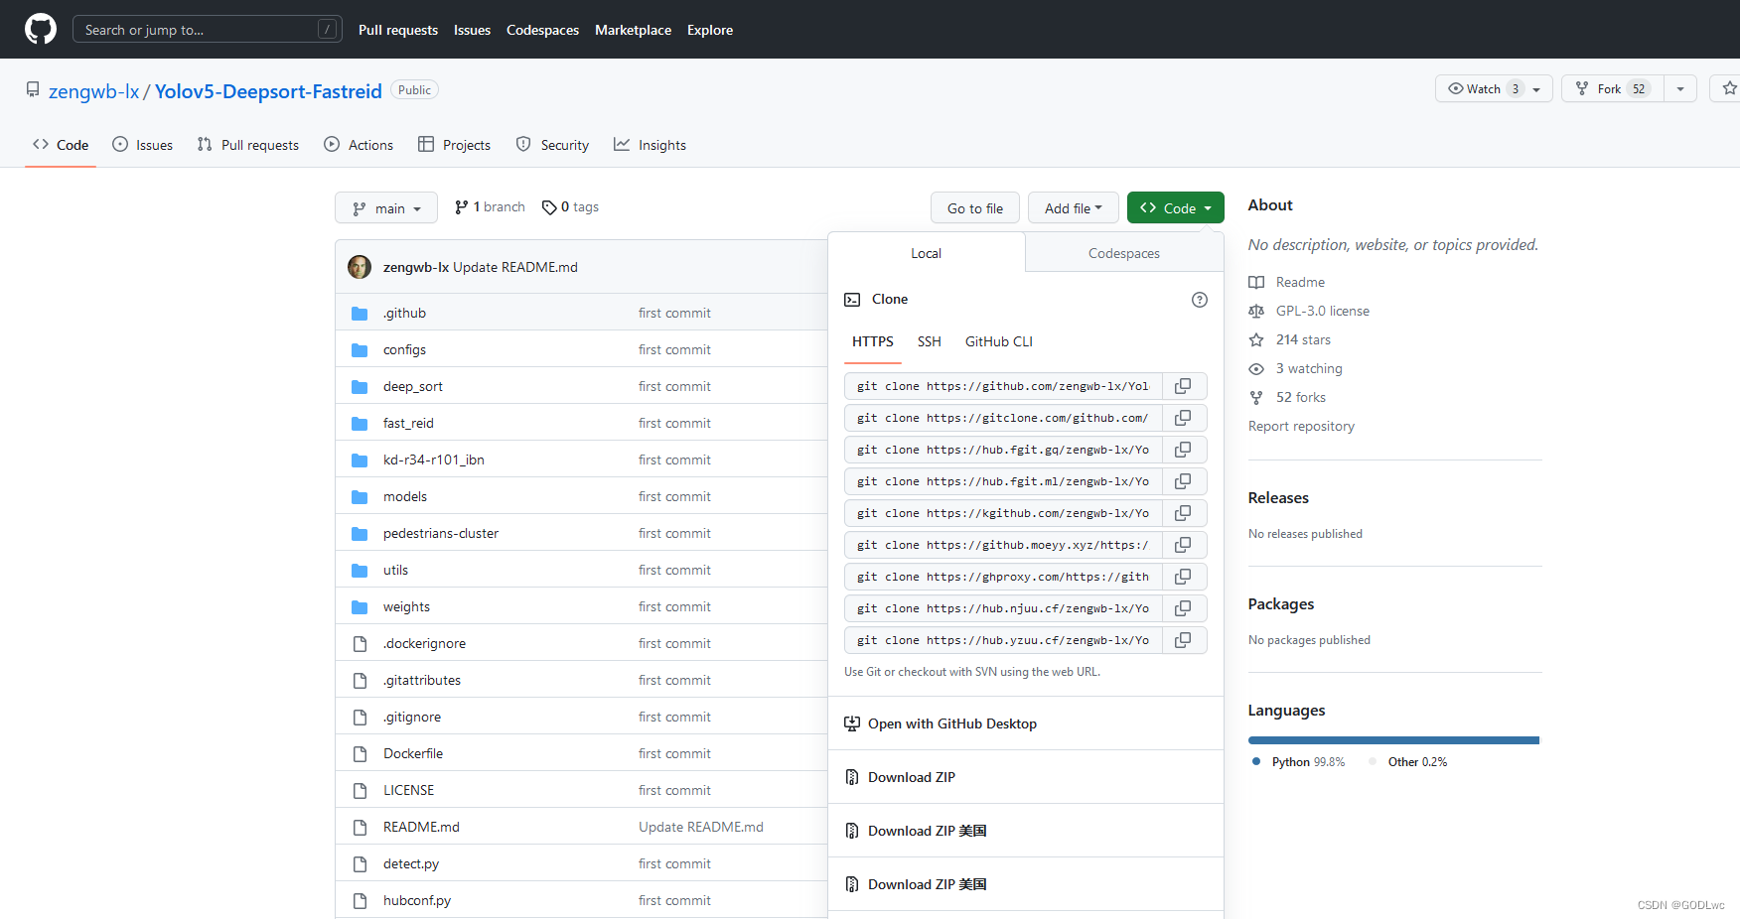Collapse the green Code dropdown
This screenshot has width=1740, height=919.
(x=1175, y=208)
